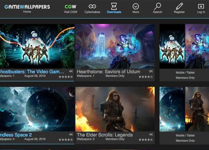
Task: Click the Ghostbusters wallpaper thumbnail
Action: [x=37, y=46]
